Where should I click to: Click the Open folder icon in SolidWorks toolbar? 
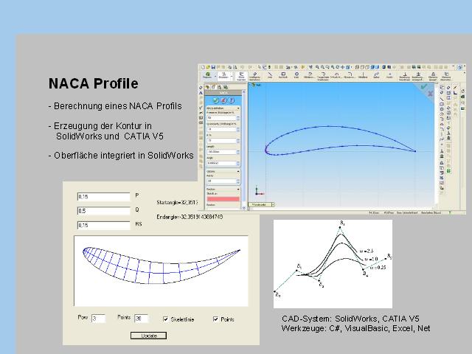208,67
